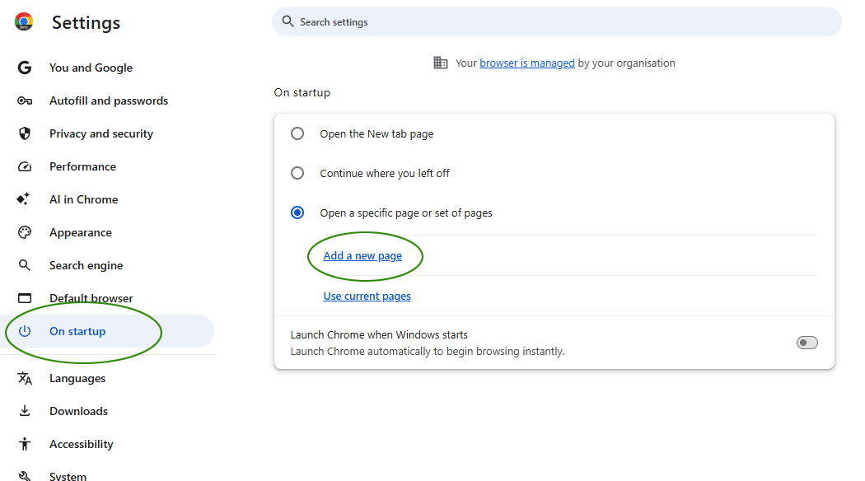The image size is (865, 481).
Task: Select Continue where you left off radio
Action: pos(297,173)
